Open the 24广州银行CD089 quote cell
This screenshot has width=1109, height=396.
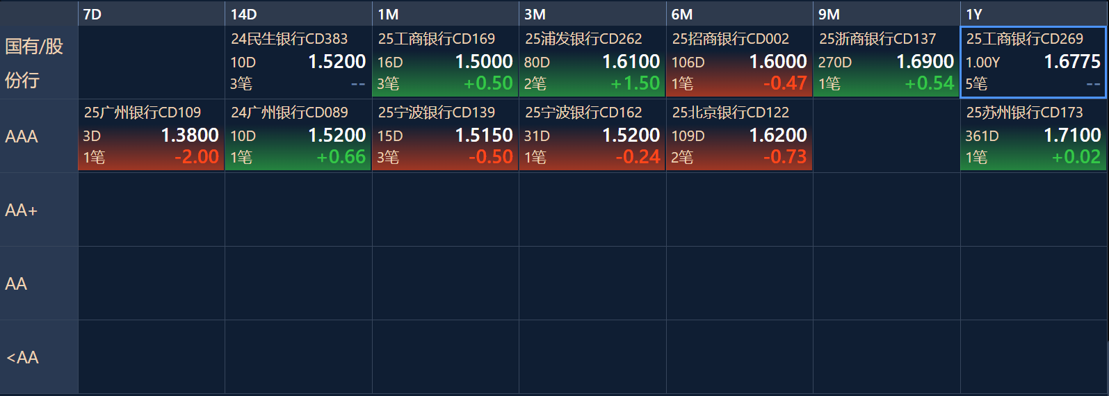tap(298, 135)
